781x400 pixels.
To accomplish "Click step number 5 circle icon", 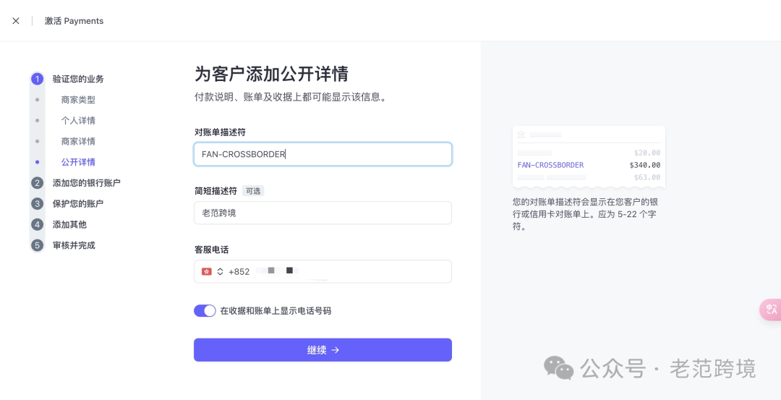I will pos(38,245).
